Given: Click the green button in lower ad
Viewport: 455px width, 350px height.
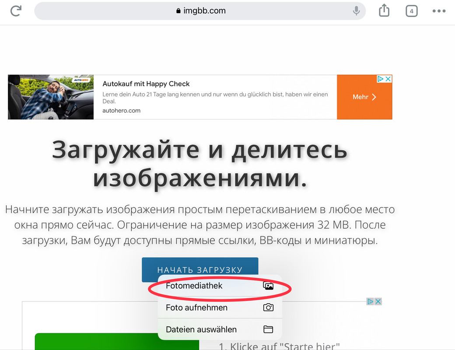Looking at the screenshot, I should pos(117,341).
